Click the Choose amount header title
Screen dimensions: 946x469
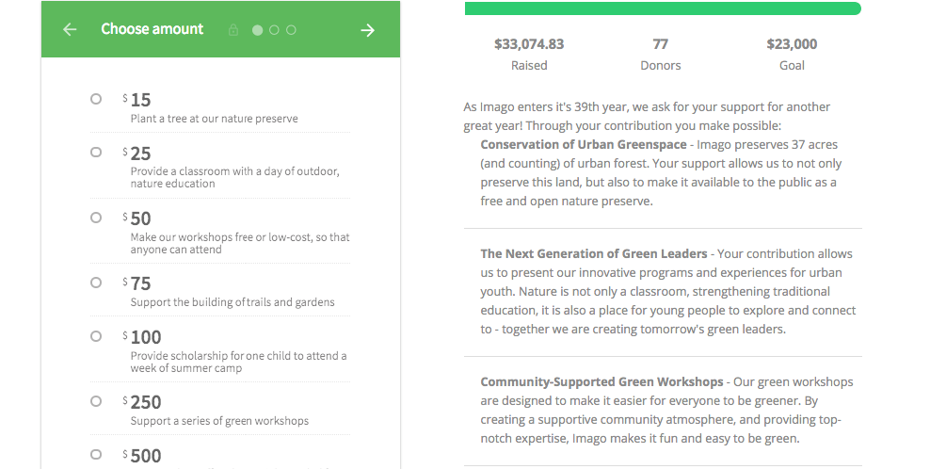coord(152,29)
